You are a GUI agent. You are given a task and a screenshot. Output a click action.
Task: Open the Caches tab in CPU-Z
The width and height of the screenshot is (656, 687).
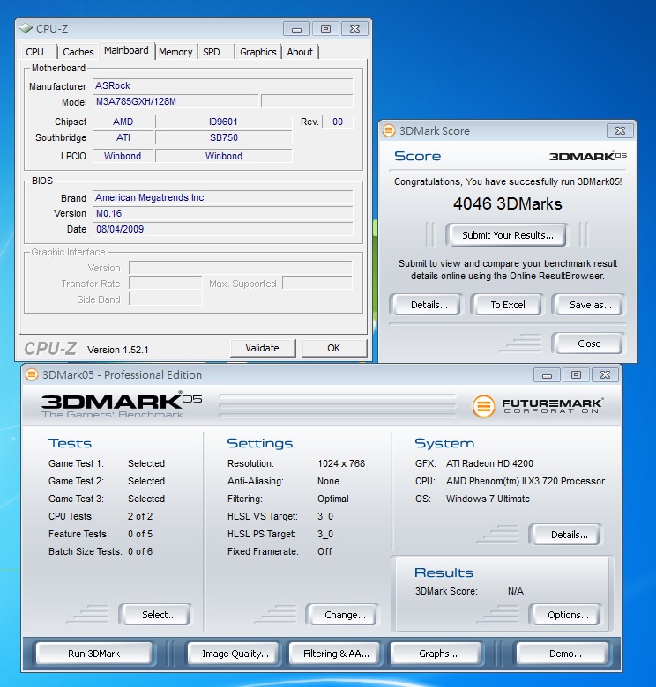[78, 52]
